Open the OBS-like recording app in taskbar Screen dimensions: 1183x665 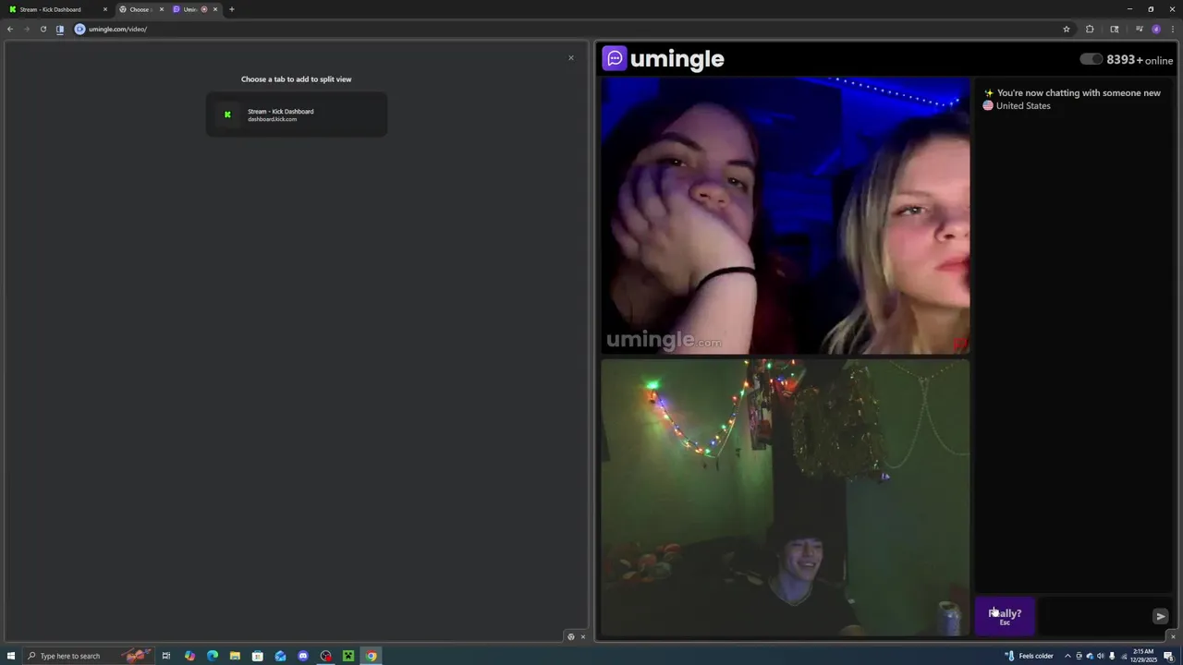click(x=325, y=656)
